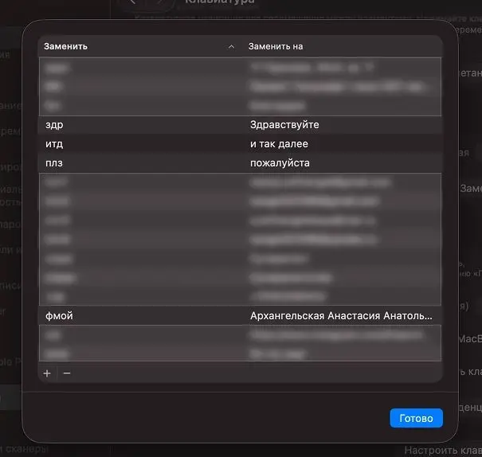
Task: Select the Архангельская Анастасия replacement cell
Action: click(x=341, y=315)
